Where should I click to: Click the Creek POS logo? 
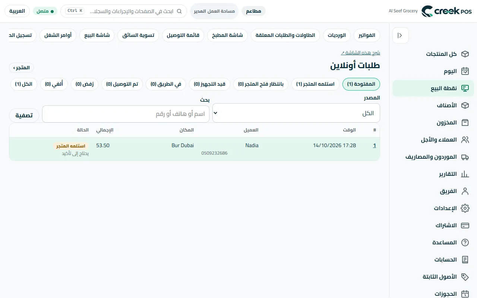point(446,11)
